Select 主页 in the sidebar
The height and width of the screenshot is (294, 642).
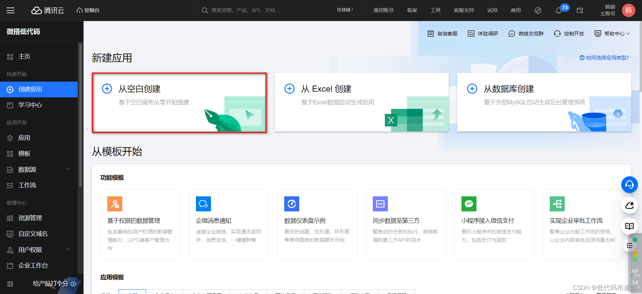click(39, 57)
